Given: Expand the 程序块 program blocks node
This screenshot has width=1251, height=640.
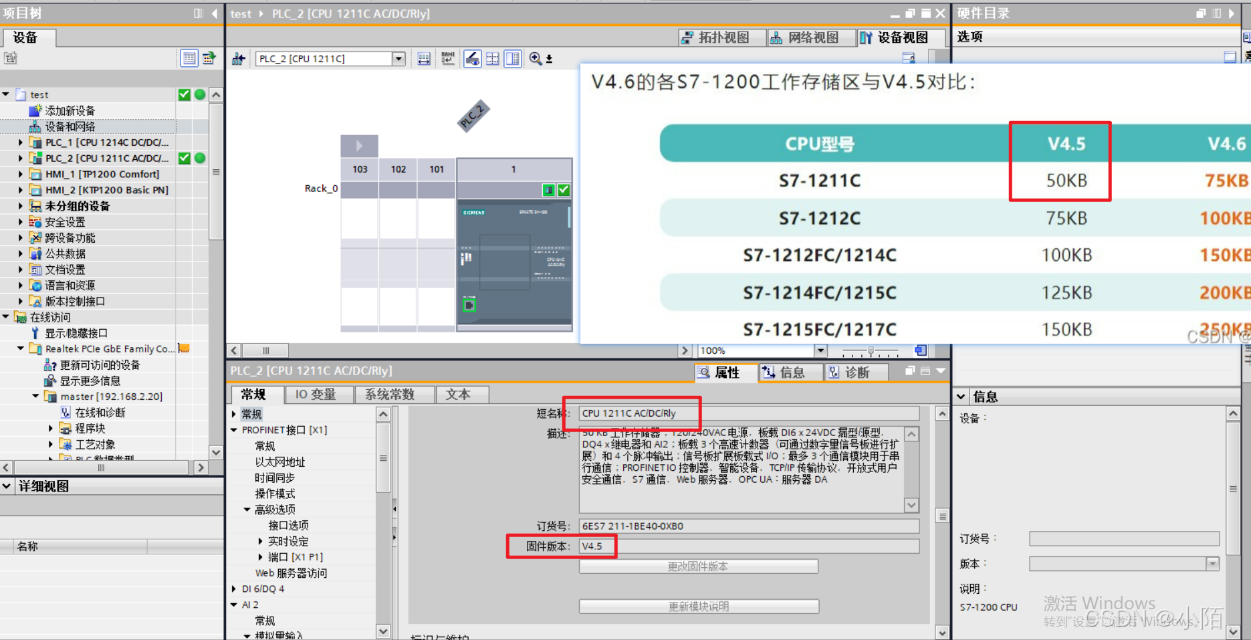Looking at the screenshot, I should [x=51, y=429].
